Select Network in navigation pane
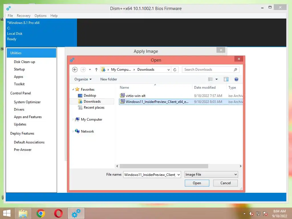Image resolution: width=292 pixels, height=219 pixels. 87,131
